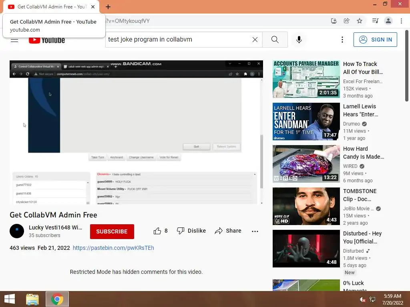
Task: Click the muted volume tray icon
Action: coord(363,299)
